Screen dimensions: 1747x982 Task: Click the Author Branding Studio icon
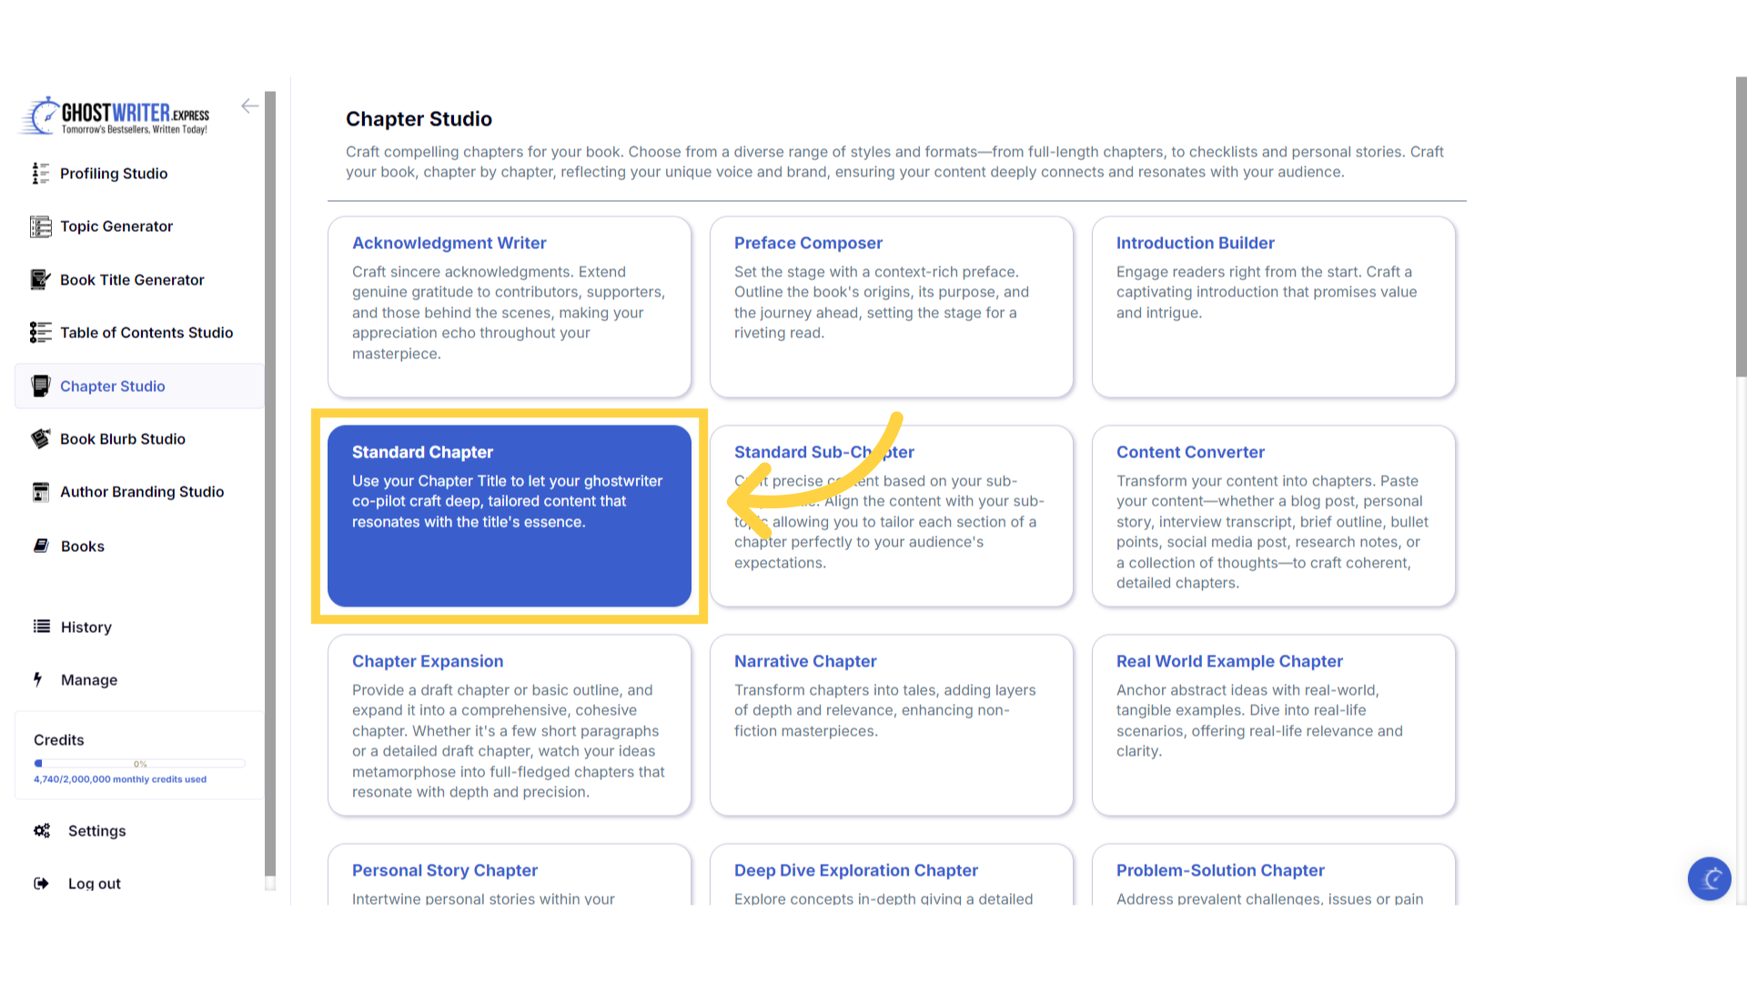tap(40, 492)
